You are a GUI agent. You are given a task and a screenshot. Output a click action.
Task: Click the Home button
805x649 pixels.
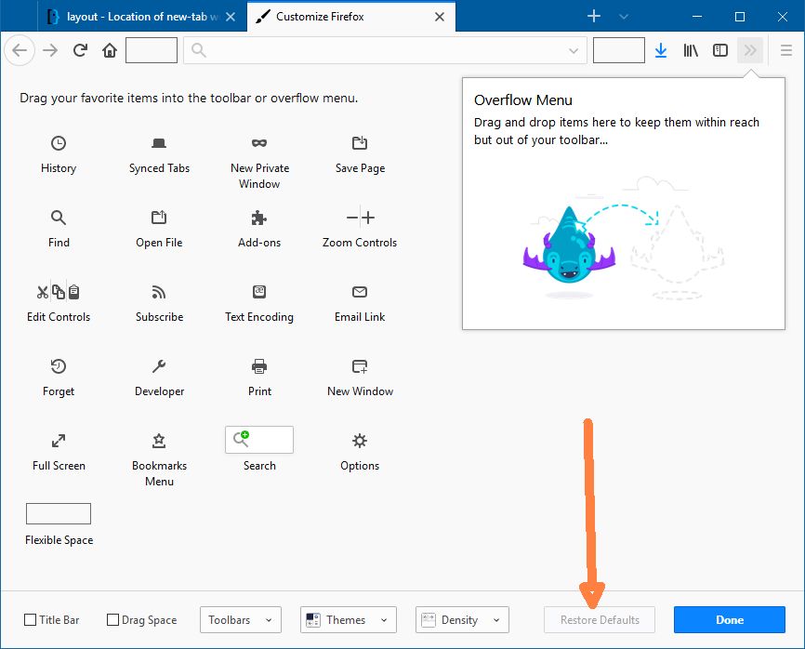(x=110, y=50)
